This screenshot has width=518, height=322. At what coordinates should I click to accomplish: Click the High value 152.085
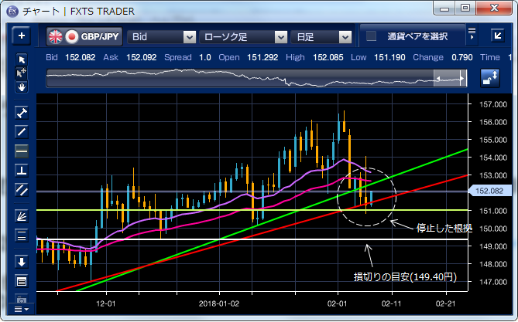coord(328,57)
